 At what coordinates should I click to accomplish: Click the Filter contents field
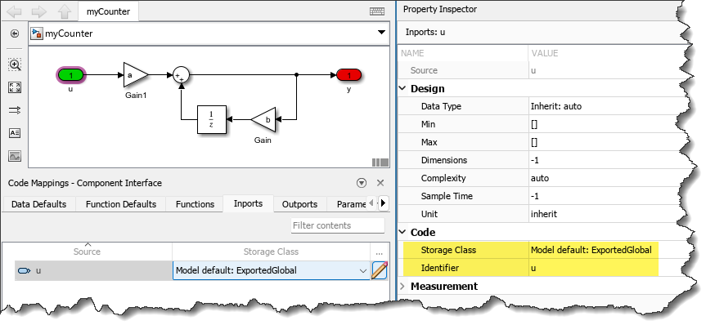coord(337,225)
